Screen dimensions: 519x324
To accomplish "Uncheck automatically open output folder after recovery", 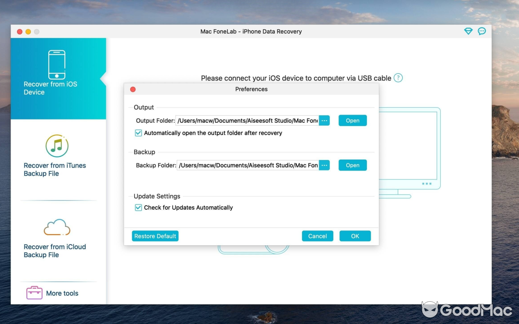I will 138,133.
